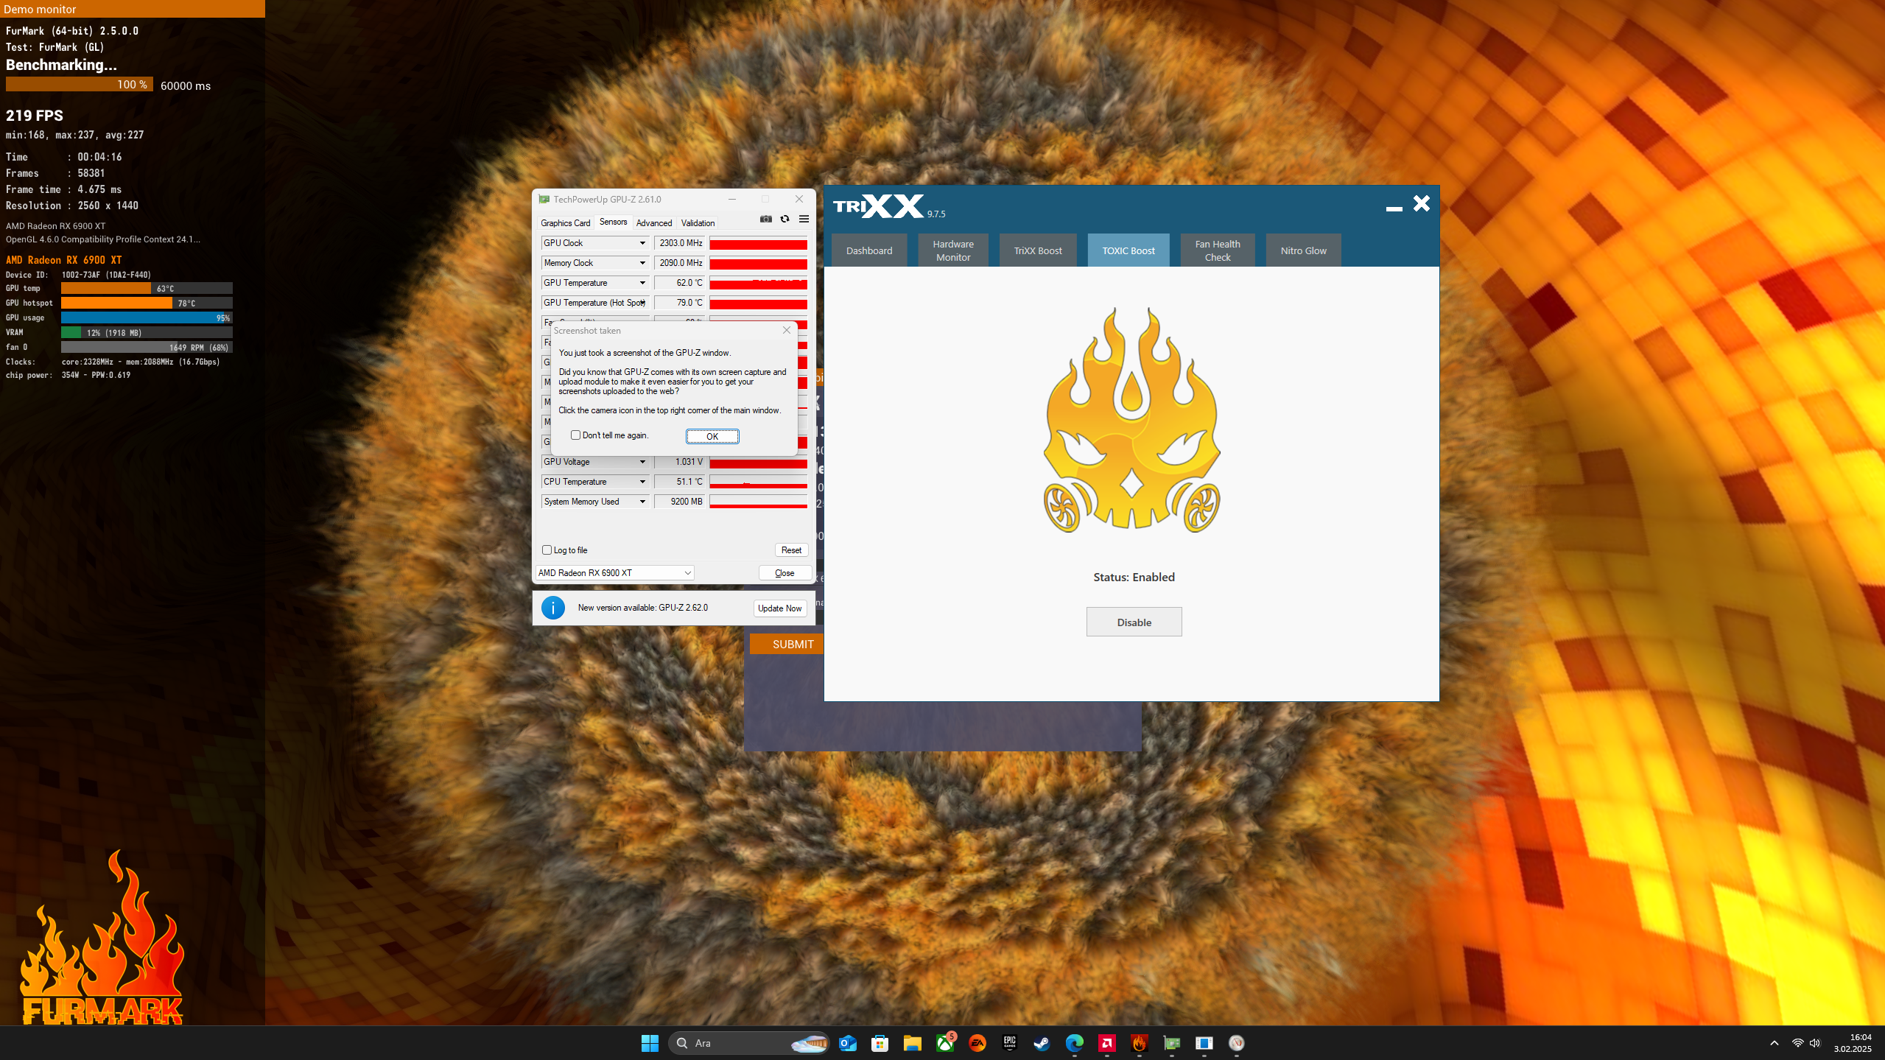Screen dimensions: 1885x1060
Task: Open AMD Radeon RX 6900 XT selector
Action: (x=614, y=572)
